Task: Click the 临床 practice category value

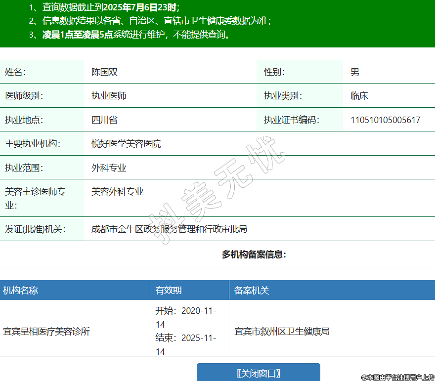Action: [359, 96]
